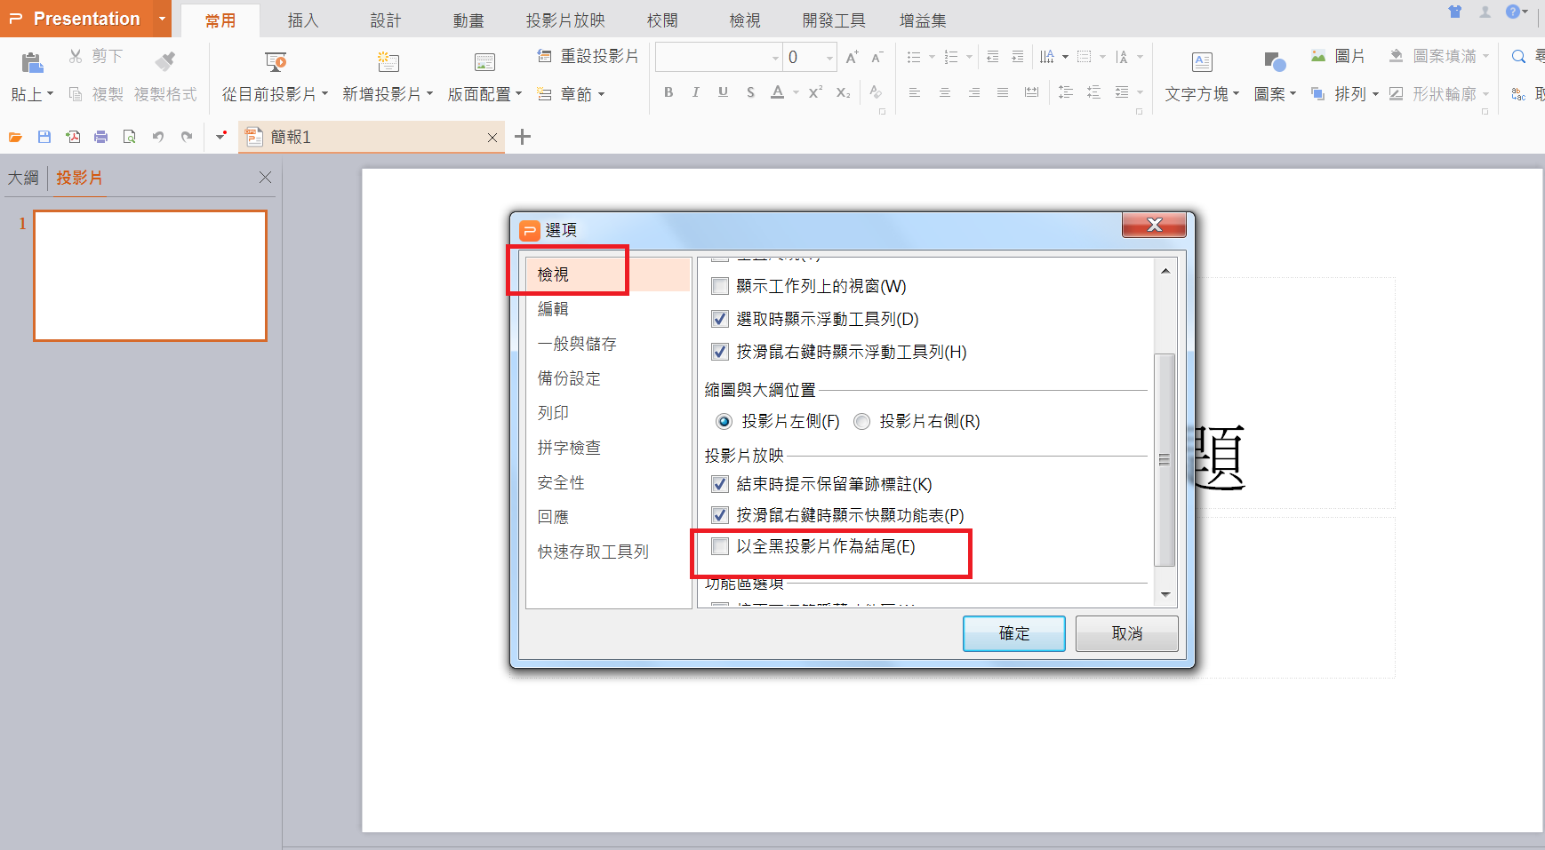
Task: Expand the Section dropdown
Action: [x=601, y=93]
